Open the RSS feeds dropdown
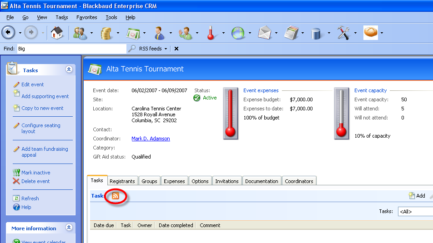This screenshot has width=433, height=243. tap(153, 49)
